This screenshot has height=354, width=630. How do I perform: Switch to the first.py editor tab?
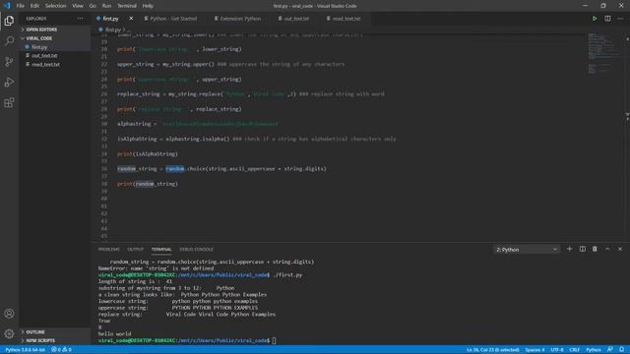pyautogui.click(x=110, y=19)
